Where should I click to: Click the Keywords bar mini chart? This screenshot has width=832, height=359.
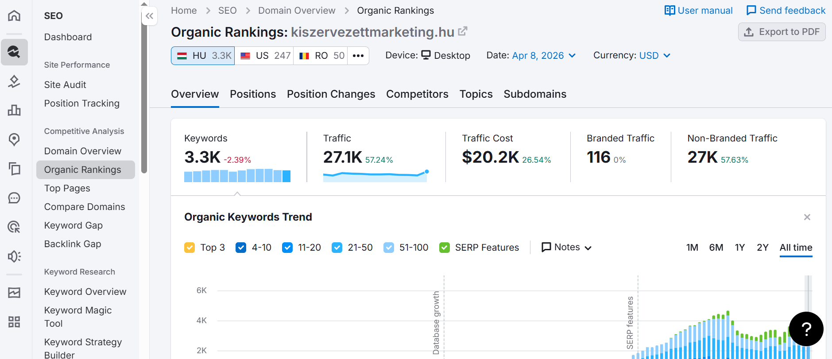tap(237, 176)
